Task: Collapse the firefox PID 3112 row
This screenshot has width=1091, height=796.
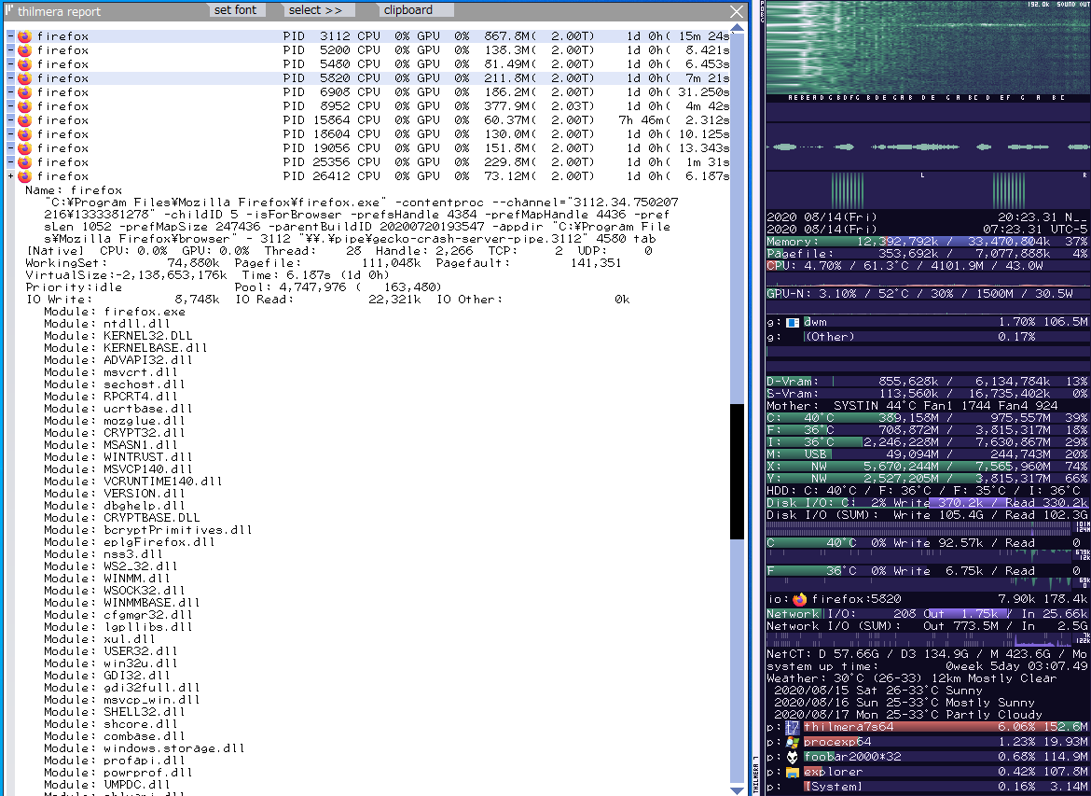Action: point(10,36)
